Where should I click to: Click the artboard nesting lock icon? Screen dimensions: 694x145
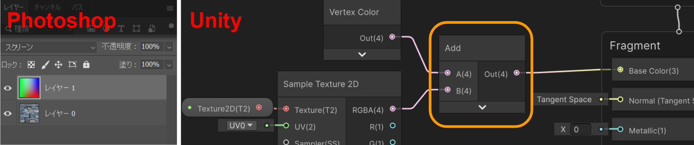tap(72, 65)
